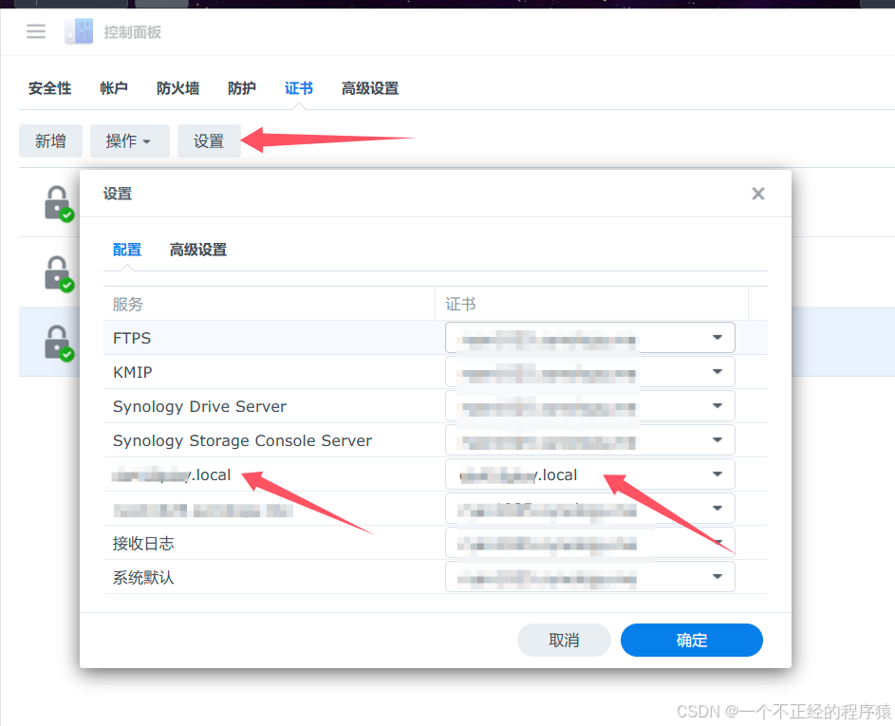Switch to the 安全性 tab
This screenshot has height=726, width=895.
[49, 88]
